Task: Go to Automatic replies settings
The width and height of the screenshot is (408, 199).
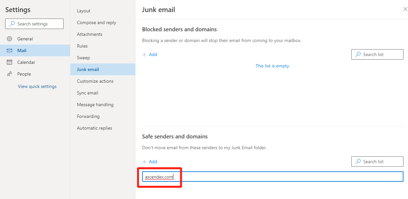Action: tap(95, 128)
